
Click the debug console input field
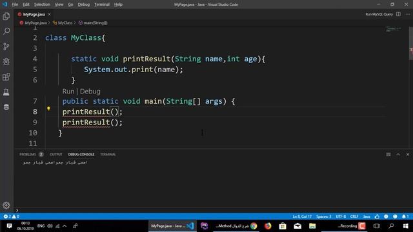coord(214,210)
